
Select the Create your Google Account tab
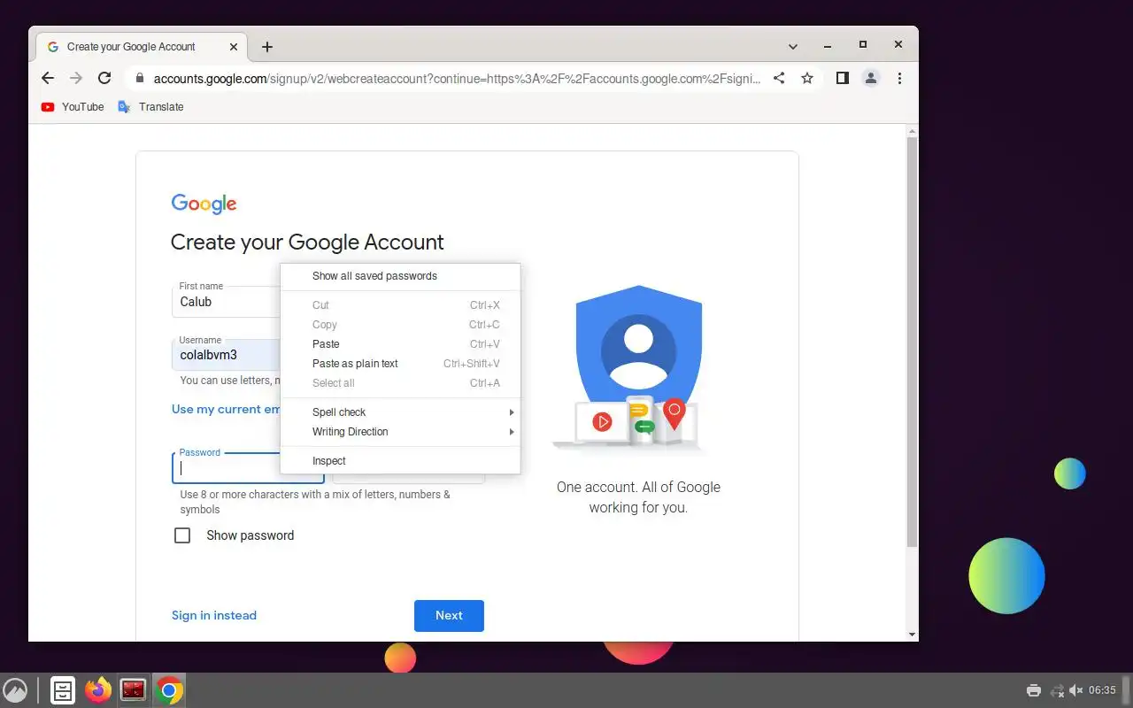(142, 47)
